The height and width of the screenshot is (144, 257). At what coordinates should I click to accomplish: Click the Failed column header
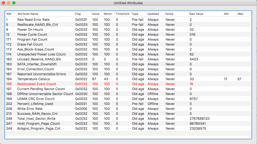(x=176, y=14)
